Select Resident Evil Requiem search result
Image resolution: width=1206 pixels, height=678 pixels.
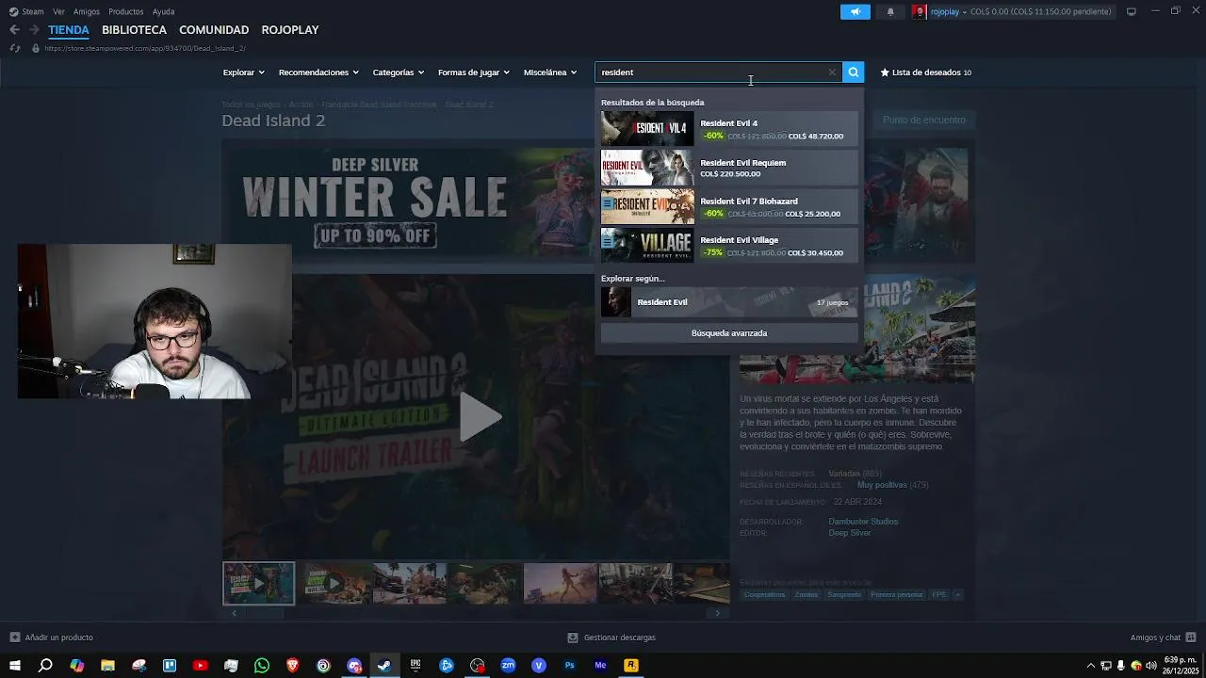coord(729,168)
